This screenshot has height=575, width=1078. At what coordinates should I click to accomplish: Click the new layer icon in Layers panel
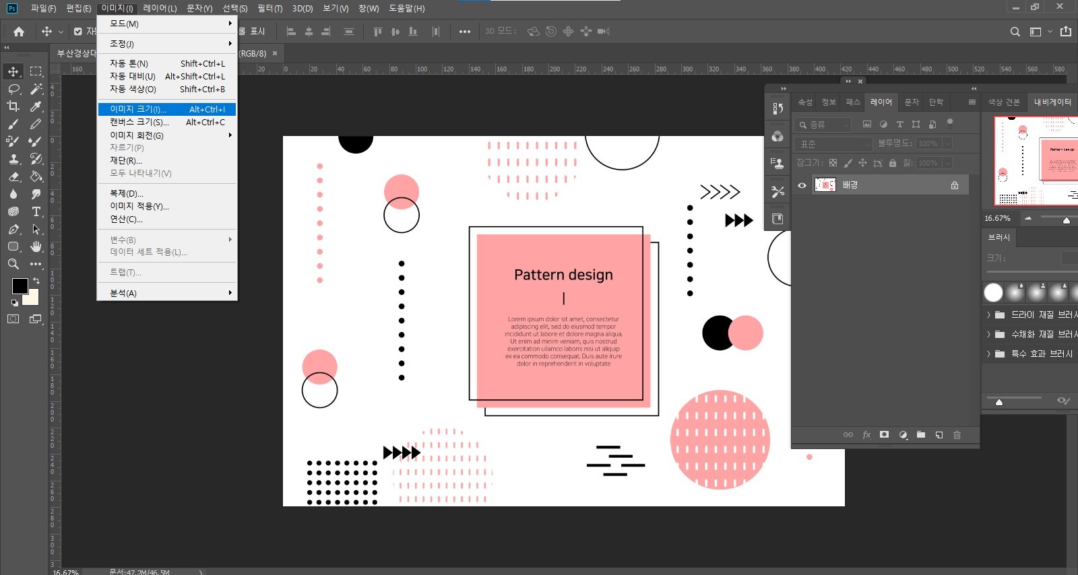click(939, 435)
